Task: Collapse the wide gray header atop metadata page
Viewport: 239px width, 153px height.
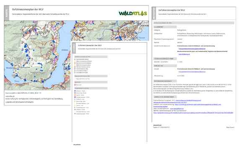Action: pyautogui.click(x=194, y=23)
